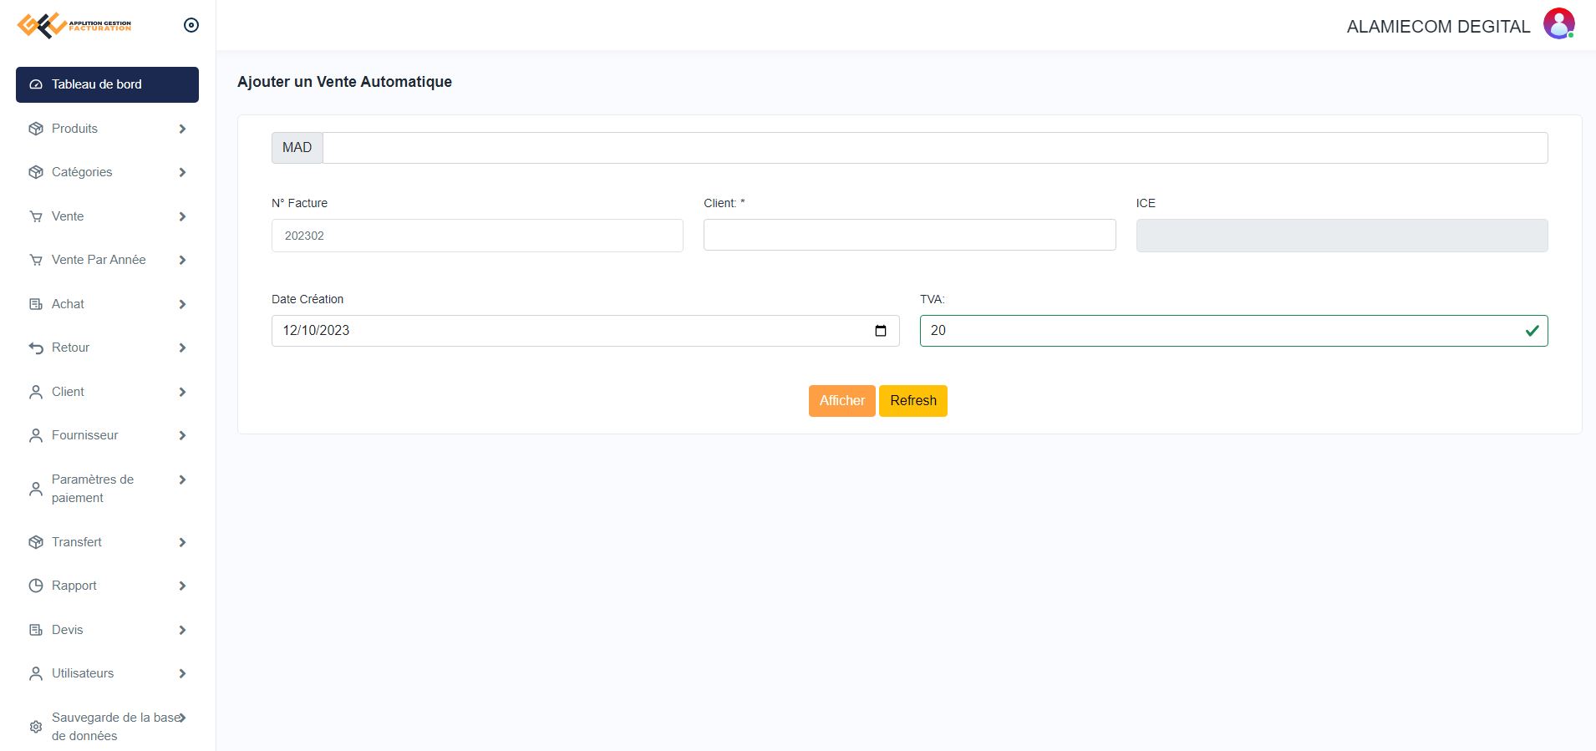
Task: Click the database backup gear icon
Action: [36, 727]
